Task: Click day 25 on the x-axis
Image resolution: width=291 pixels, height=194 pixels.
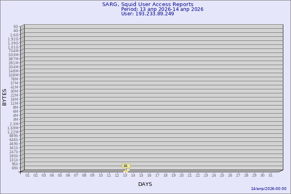Action: tap(222, 175)
